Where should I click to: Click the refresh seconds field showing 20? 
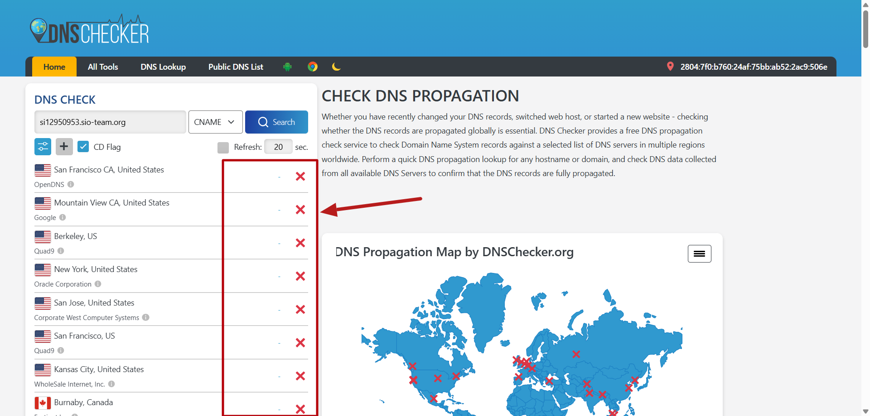tap(278, 147)
